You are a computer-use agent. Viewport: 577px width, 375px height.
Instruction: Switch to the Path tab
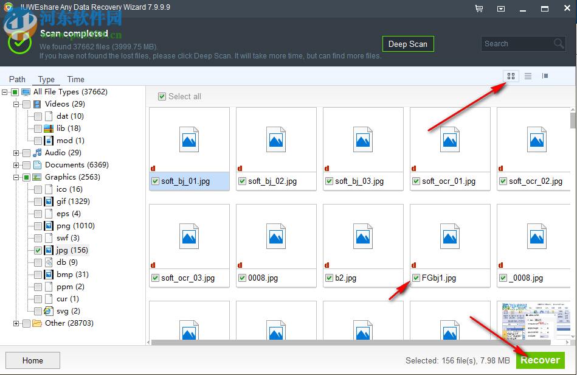(x=17, y=79)
